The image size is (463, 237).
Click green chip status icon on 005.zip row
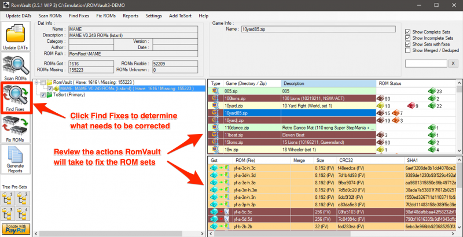coord(432,91)
